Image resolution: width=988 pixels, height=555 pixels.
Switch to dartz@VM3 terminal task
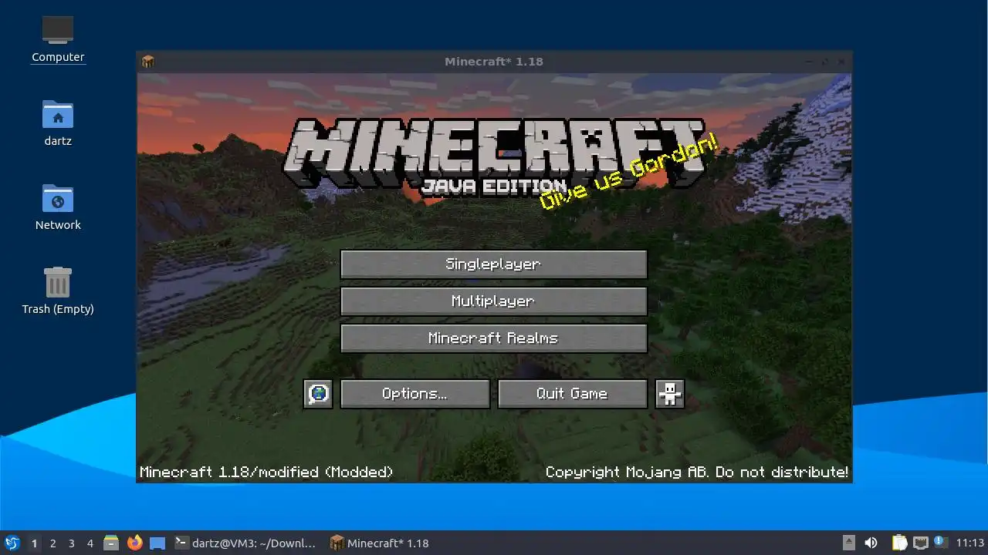pos(245,543)
